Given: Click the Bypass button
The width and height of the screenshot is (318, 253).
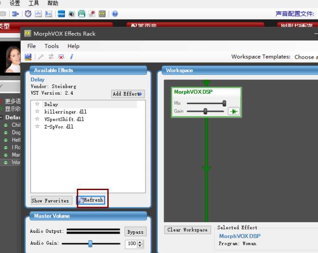Looking at the screenshot, I should coord(135,232).
